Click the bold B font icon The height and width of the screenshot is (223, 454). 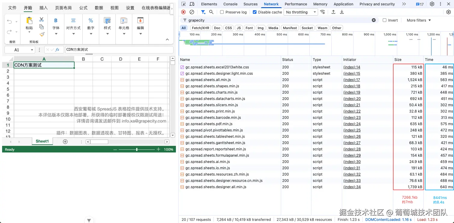[x=56, y=20]
